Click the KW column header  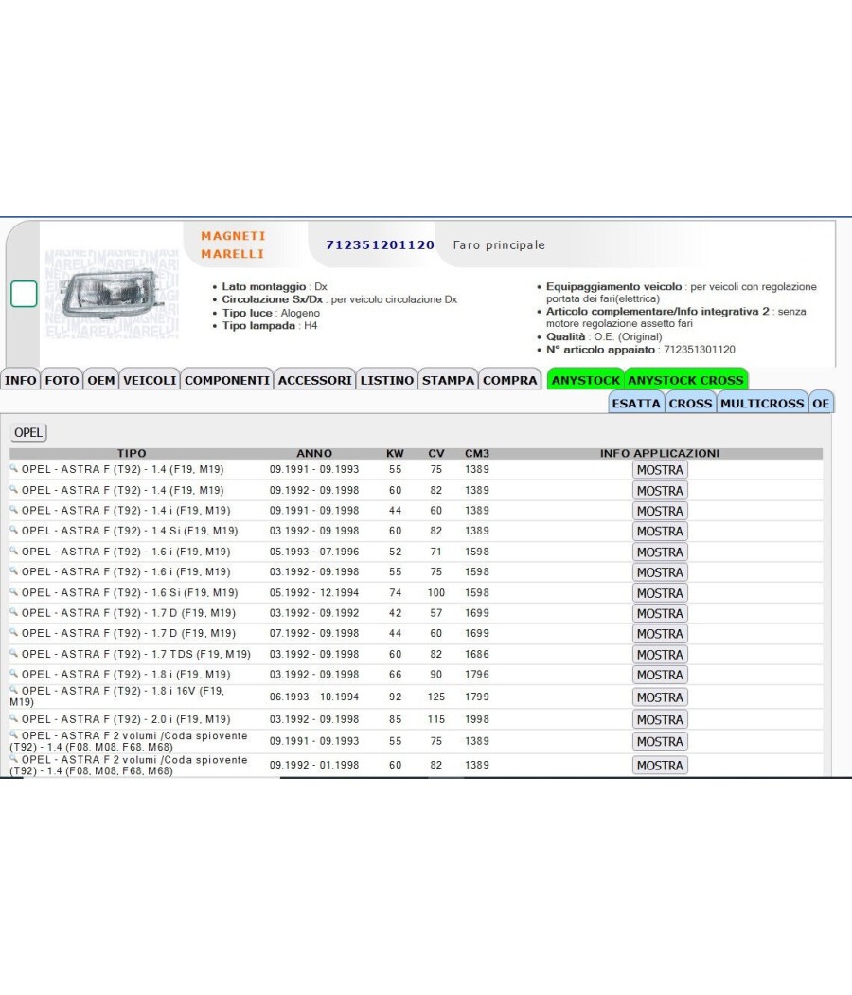[395, 453]
